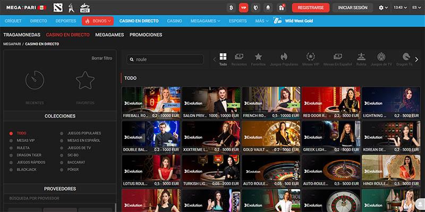The height and width of the screenshot is (212, 425).
Task: Open the Bitcoin payments icon
Action: tap(231, 8)
